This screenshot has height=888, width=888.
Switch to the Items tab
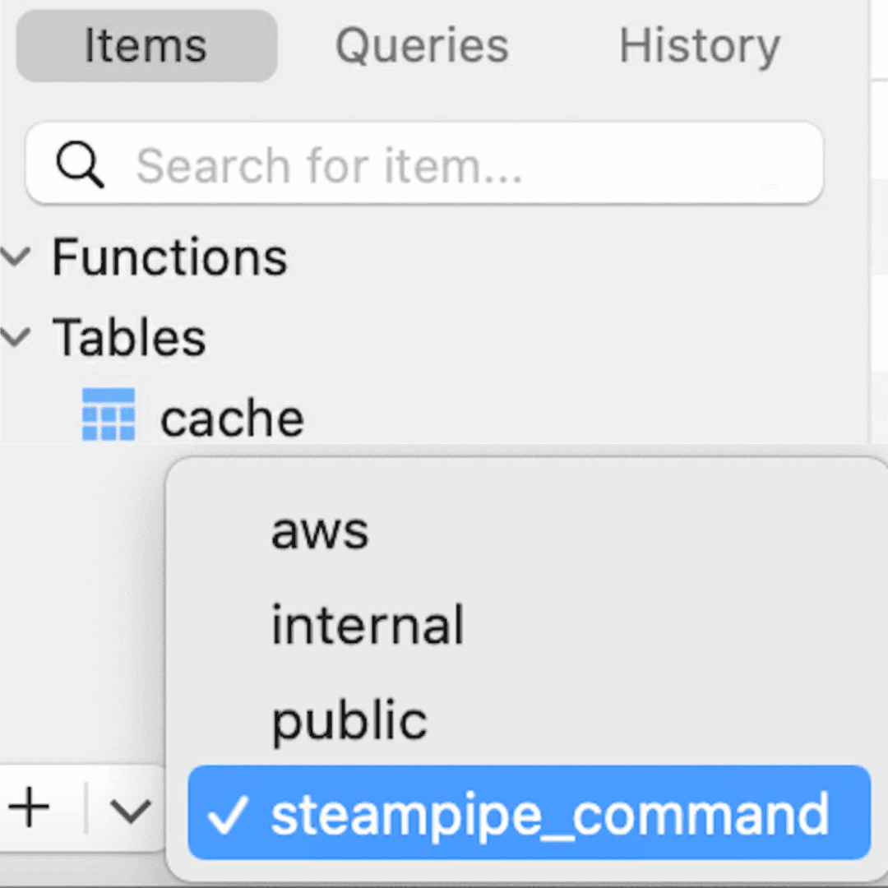pos(146,46)
